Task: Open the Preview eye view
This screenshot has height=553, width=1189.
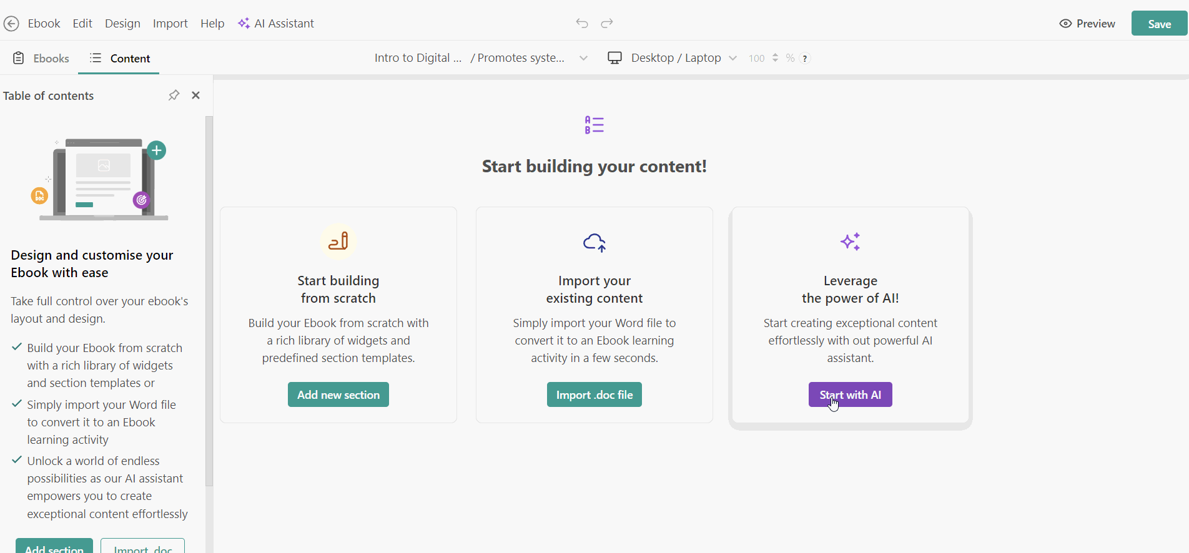Action: (1087, 24)
